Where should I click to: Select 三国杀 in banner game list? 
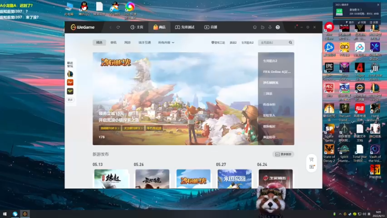[268, 93]
